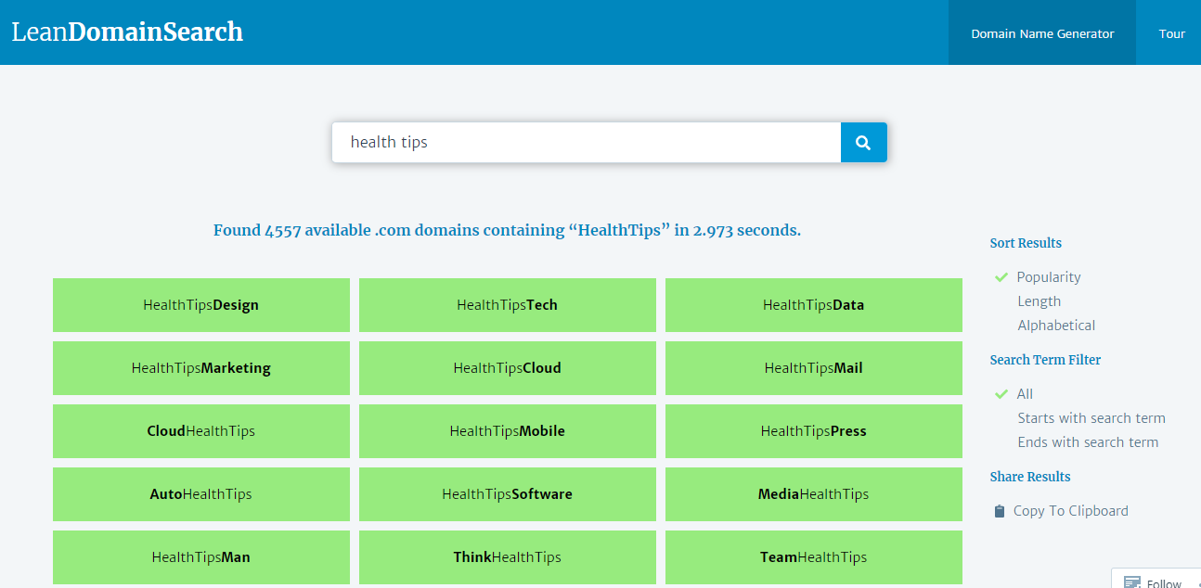1201x588 pixels.
Task: Click inside the health tips search box
Action: coord(585,142)
